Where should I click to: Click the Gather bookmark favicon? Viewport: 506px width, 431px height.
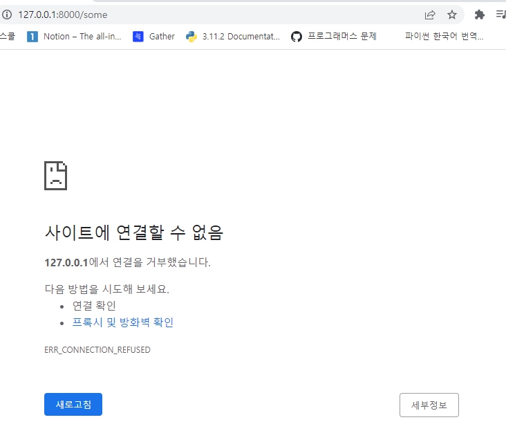138,37
